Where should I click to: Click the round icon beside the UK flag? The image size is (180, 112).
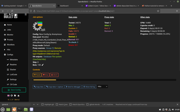[x=12, y=96]
